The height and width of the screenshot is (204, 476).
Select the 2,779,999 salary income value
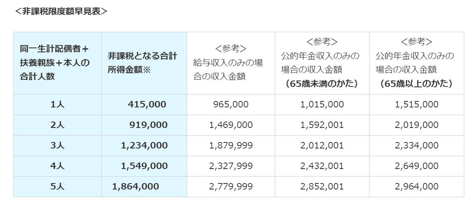[x=231, y=187]
